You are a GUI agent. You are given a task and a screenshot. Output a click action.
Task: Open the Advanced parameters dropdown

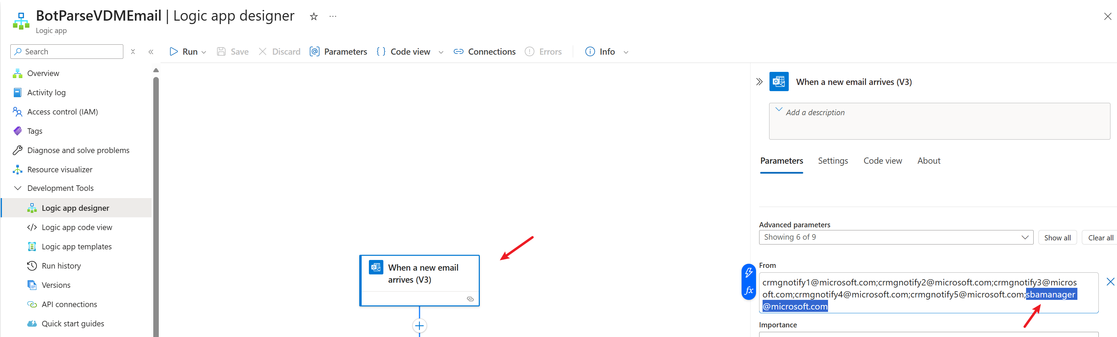pos(896,237)
